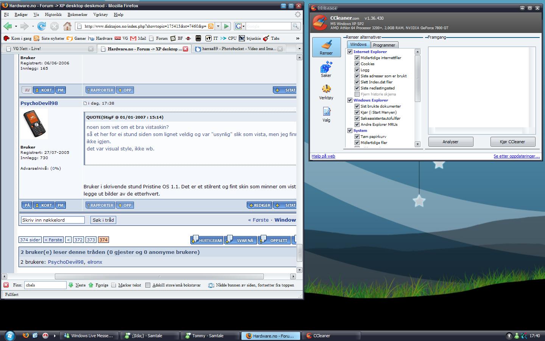Open the Bokmerker menu
Viewport: 545px width, 341px height.
click(x=77, y=14)
